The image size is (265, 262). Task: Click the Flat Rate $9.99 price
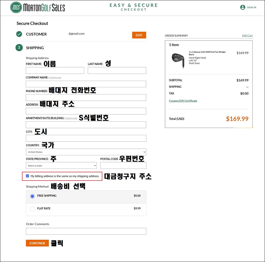137,208
